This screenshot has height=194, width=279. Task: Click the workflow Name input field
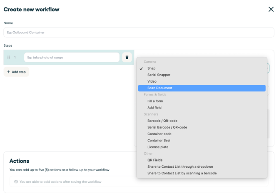(139, 33)
